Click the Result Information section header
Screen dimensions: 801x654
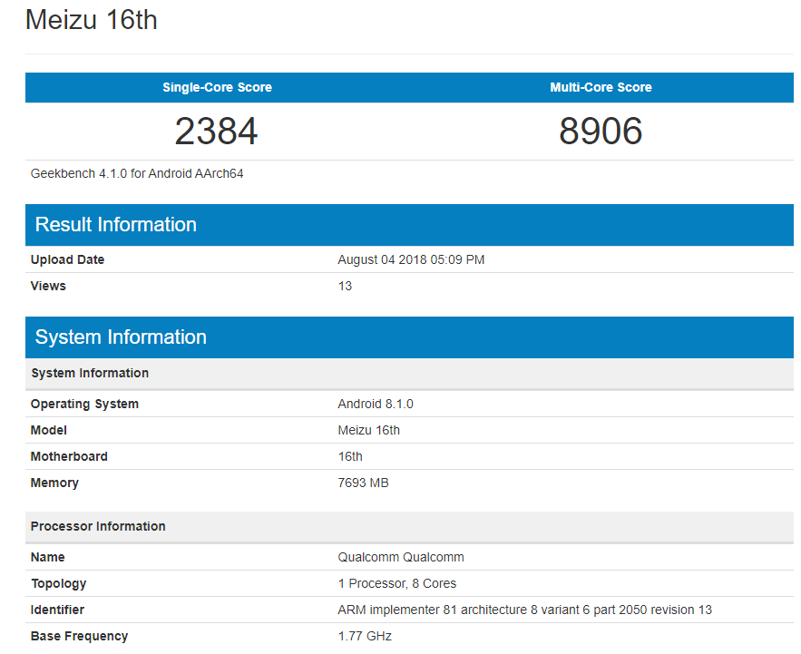(x=116, y=225)
